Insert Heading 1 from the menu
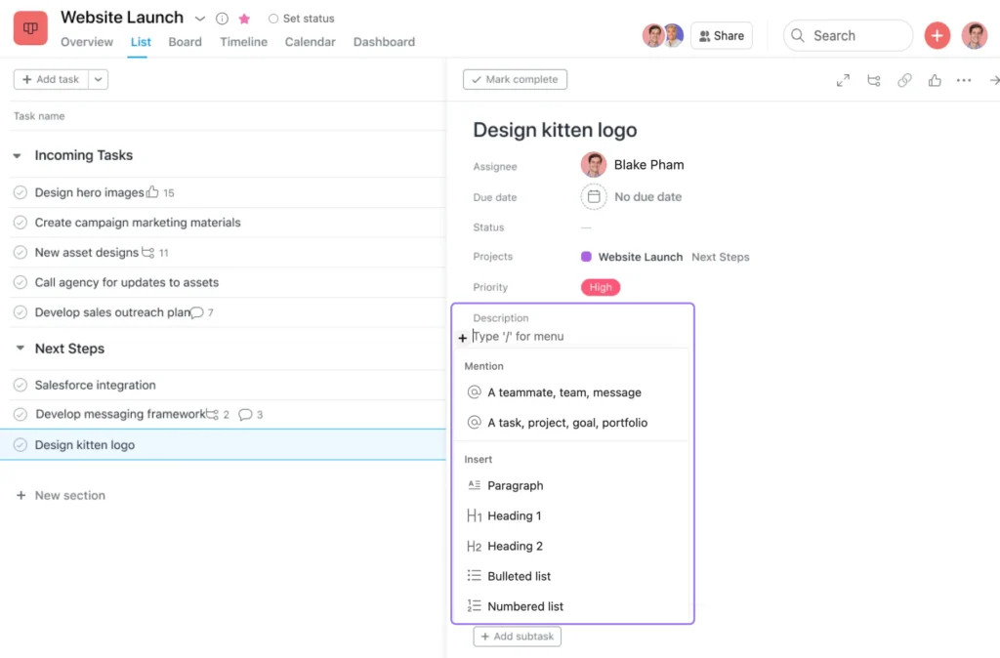 (x=515, y=515)
